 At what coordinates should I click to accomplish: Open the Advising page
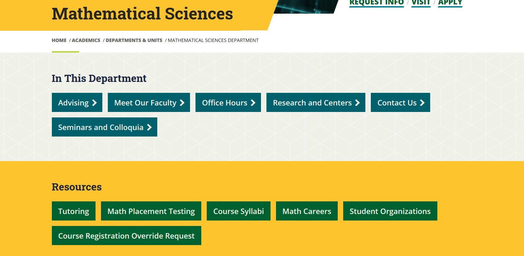[x=73, y=103]
